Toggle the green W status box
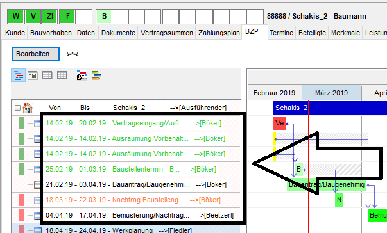This screenshot has height=233, width=387. point(15,17)
